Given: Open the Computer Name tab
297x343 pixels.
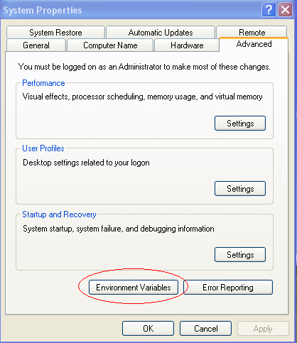Looking at the screenshot, I should point(110,45).
